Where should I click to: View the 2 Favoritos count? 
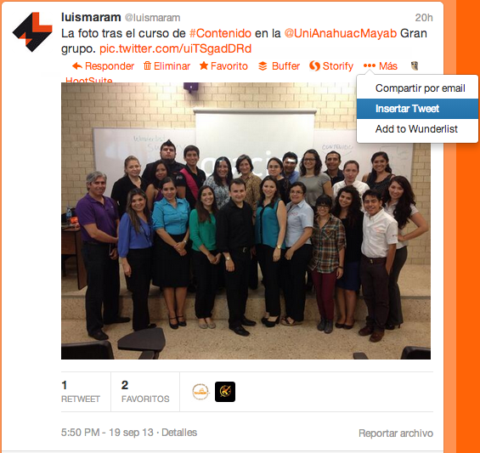(145, 392)
